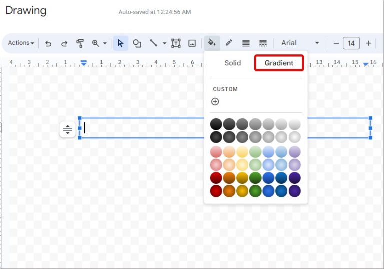Pick the light red linear gradient swatch

point(216,152)
